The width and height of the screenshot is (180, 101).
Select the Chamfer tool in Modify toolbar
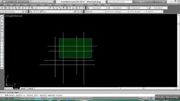click(2, 59)
